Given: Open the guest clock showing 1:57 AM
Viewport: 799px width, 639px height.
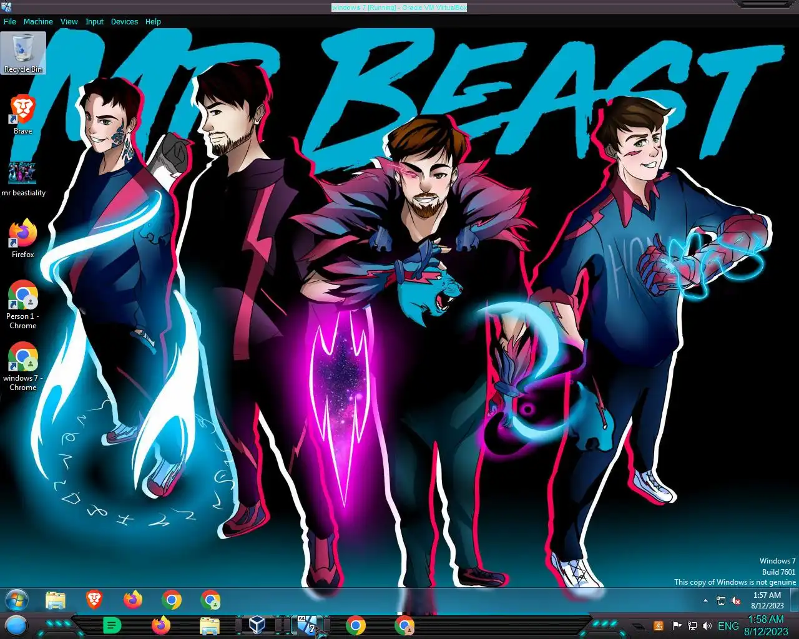Looking at the screenshot, I should [767, 600].
